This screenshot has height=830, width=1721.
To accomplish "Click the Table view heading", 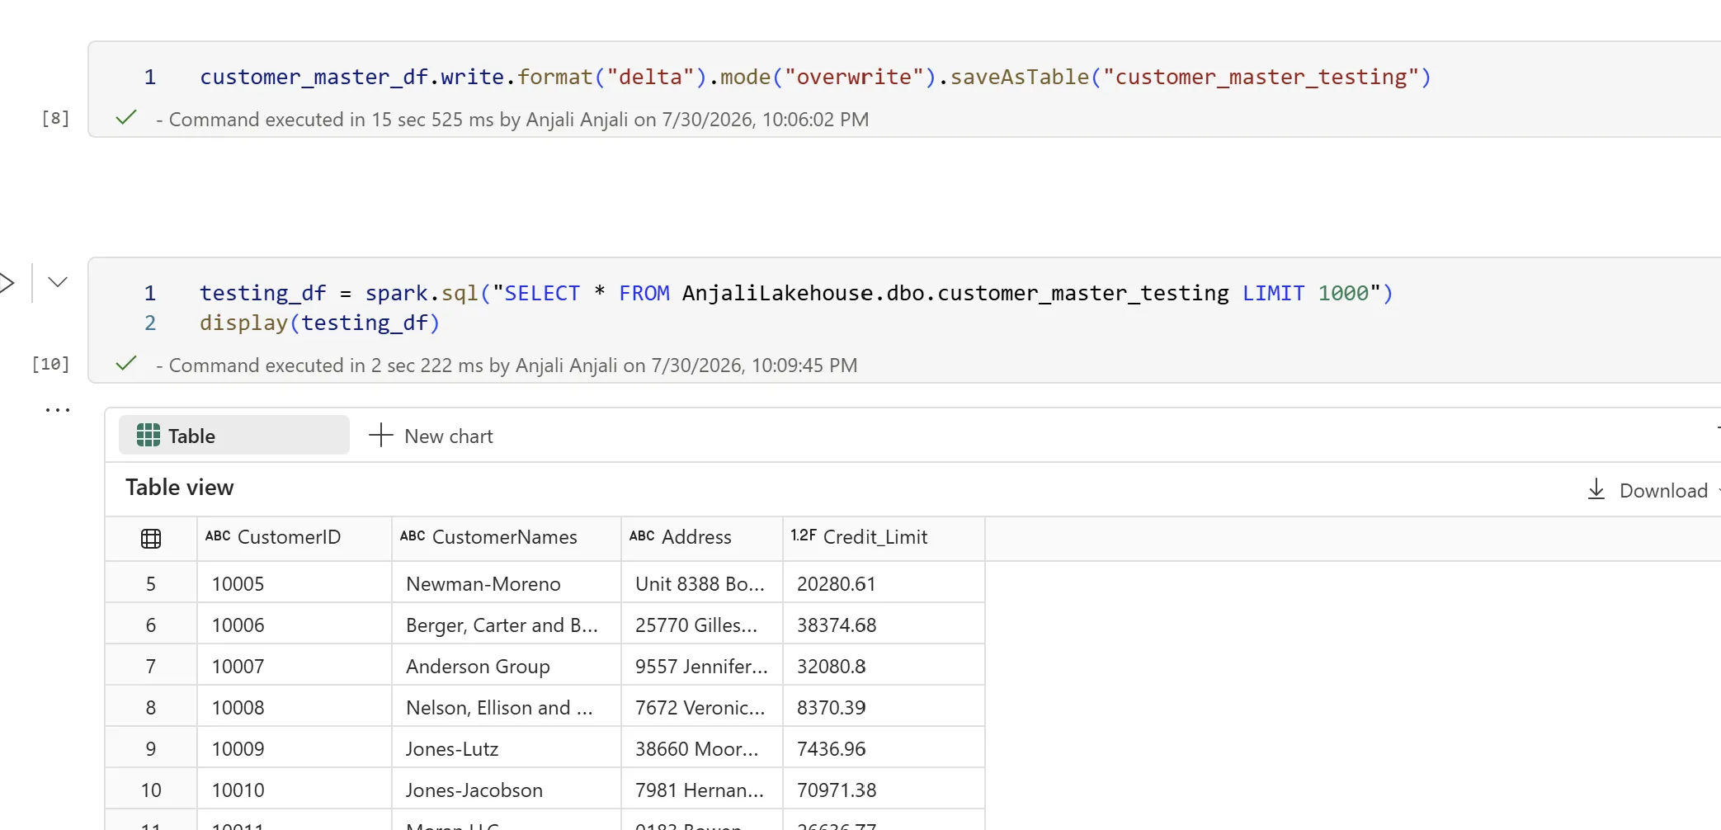I will pyautogui.click(x=180, y=488).
